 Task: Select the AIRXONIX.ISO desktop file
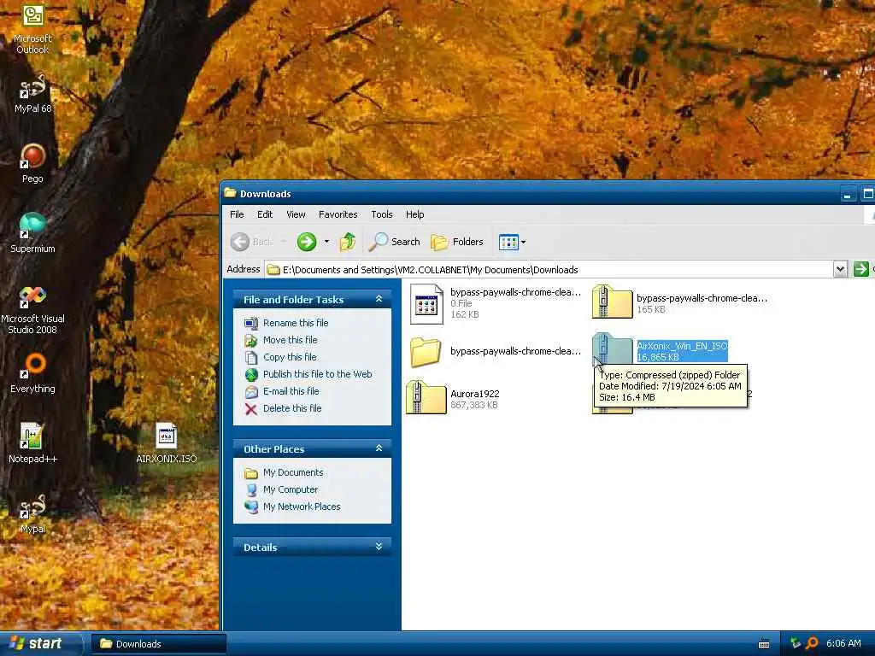click(x=167, y=443)
